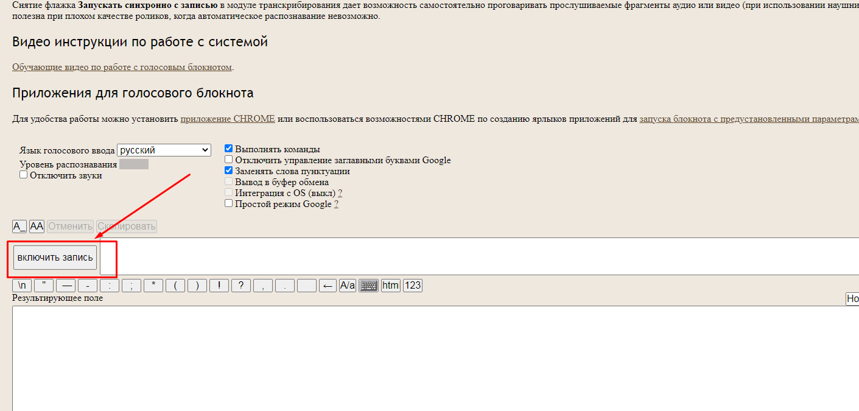Insert a comma symbol
The height and width of the screenshot is (411, 859).
coord(263,286)
